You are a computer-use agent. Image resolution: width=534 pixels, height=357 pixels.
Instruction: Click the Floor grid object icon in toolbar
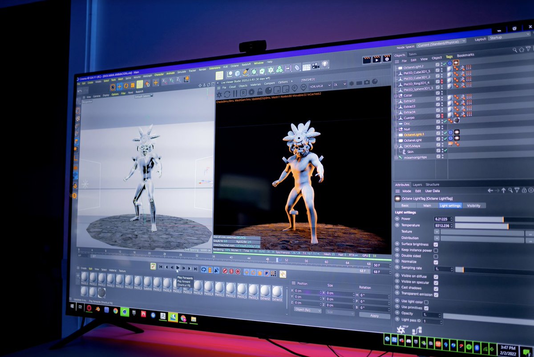point(306,67)
